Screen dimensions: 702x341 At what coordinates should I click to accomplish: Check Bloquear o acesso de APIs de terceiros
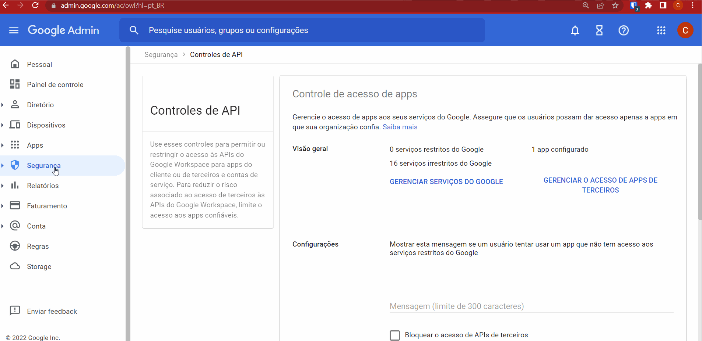point(395,335)
